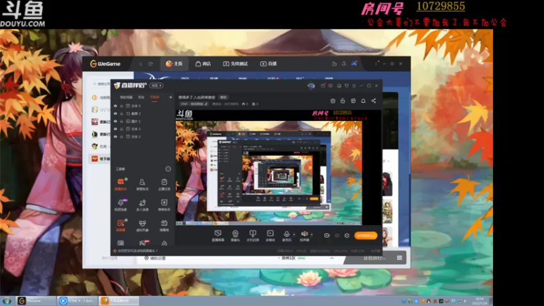The height and width of the screenshot is (306, 544).
Task: Open the WeGame bottom-right hamburger menu
Action: click(x=399, y=258)
